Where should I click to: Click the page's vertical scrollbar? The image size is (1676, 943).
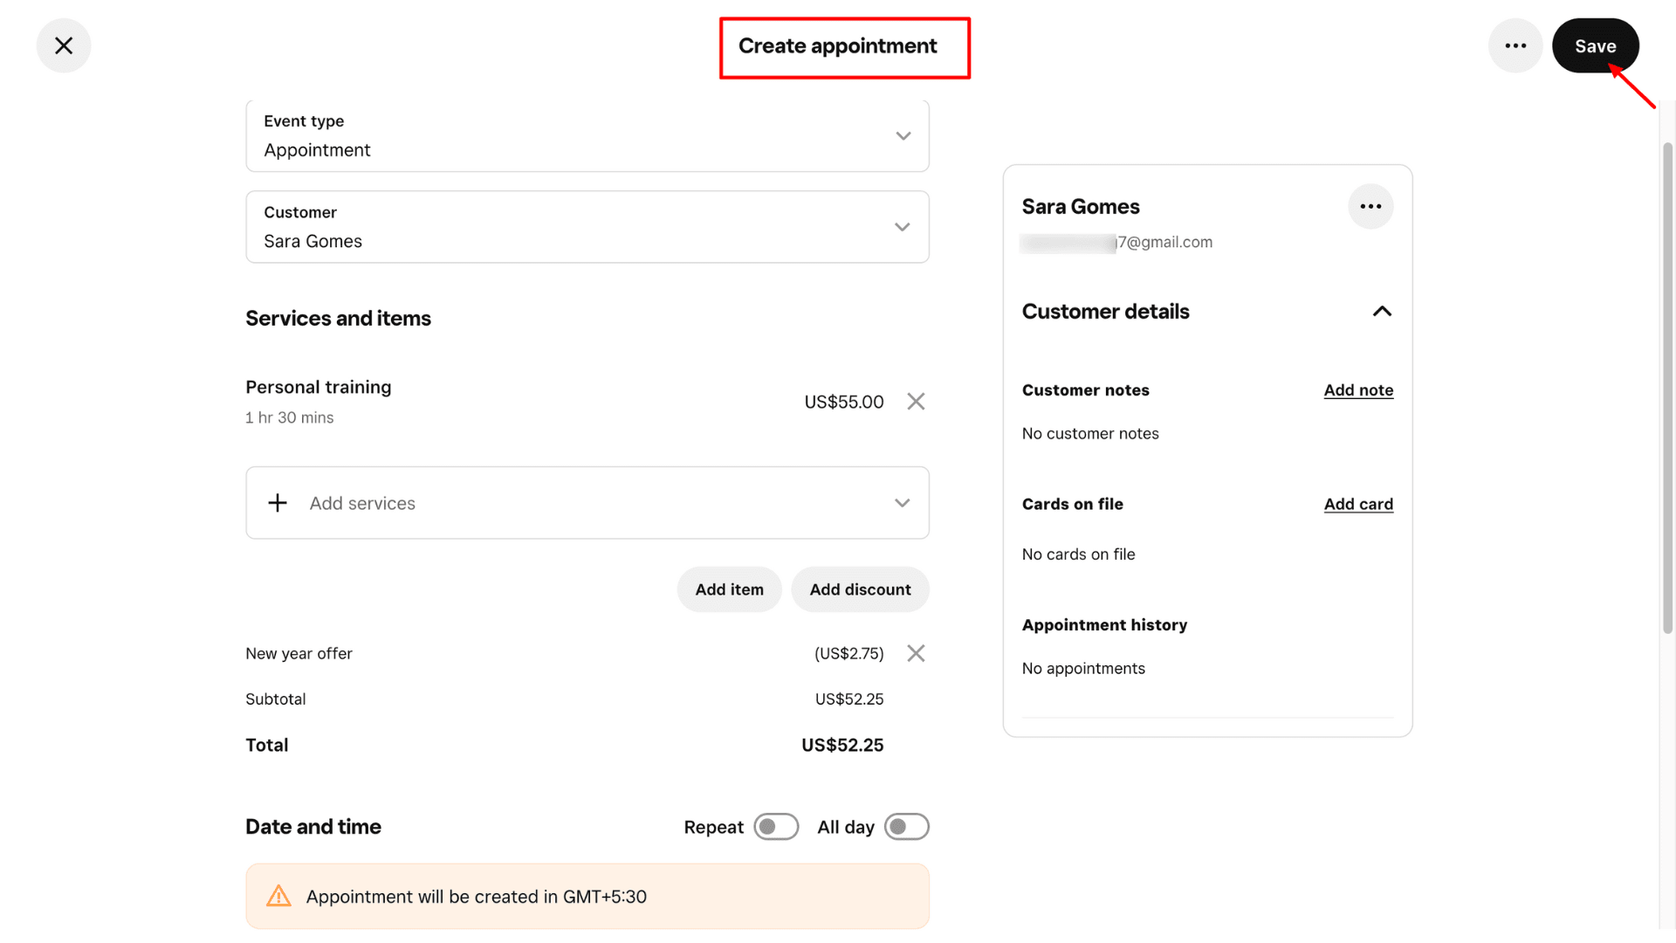point(1667,389)
